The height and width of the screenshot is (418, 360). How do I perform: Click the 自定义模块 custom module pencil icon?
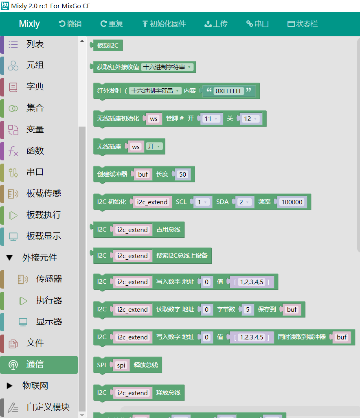tap(13, 407)
